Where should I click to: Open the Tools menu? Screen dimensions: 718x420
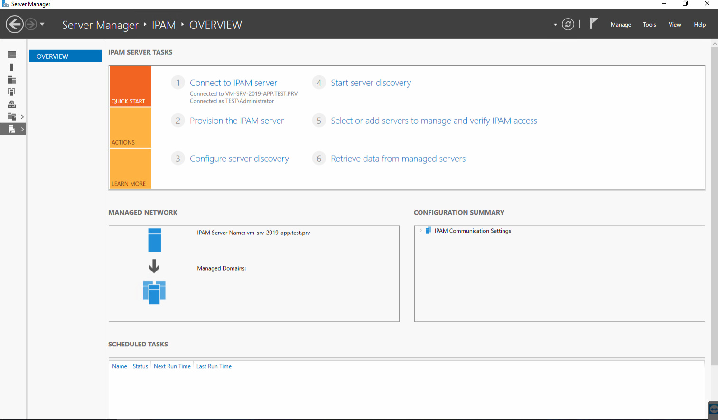pos(650,25)
